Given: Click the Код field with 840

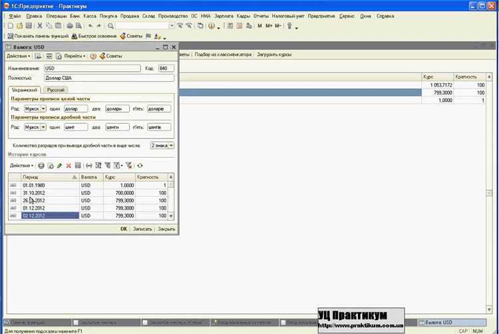Looking at the screenshot, I should pos(166,69).
